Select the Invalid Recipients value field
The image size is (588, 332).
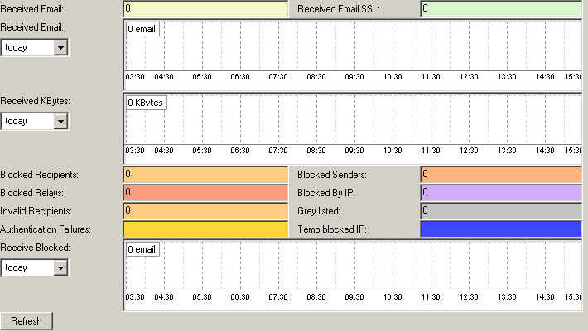pos(205,210)
